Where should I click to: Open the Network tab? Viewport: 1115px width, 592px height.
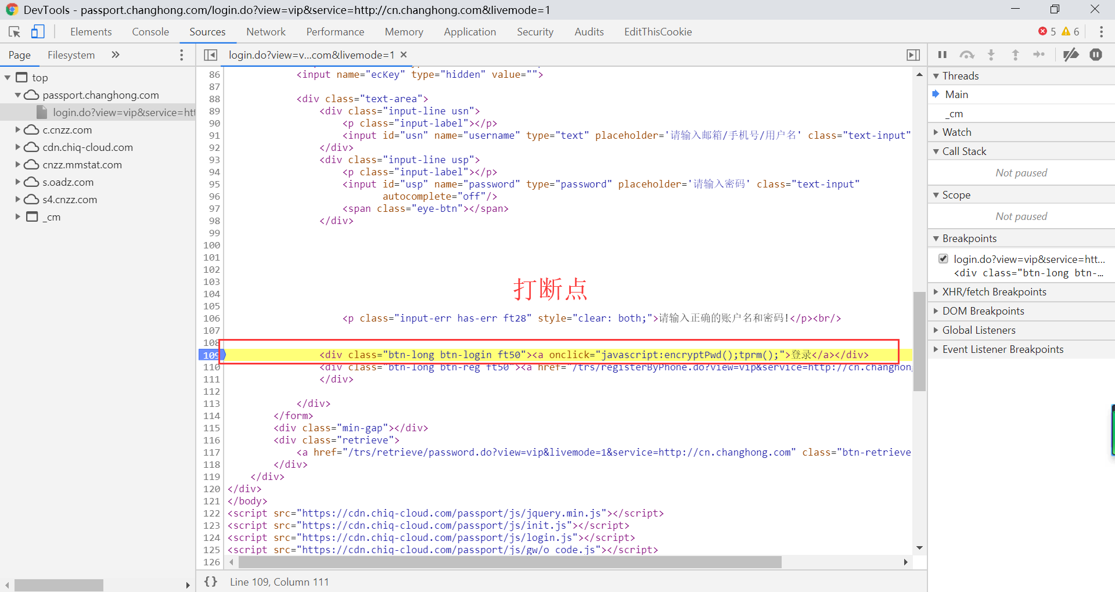266,32
